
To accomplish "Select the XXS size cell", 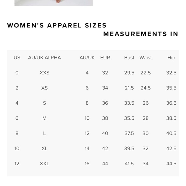I will [x=44, y=73].
